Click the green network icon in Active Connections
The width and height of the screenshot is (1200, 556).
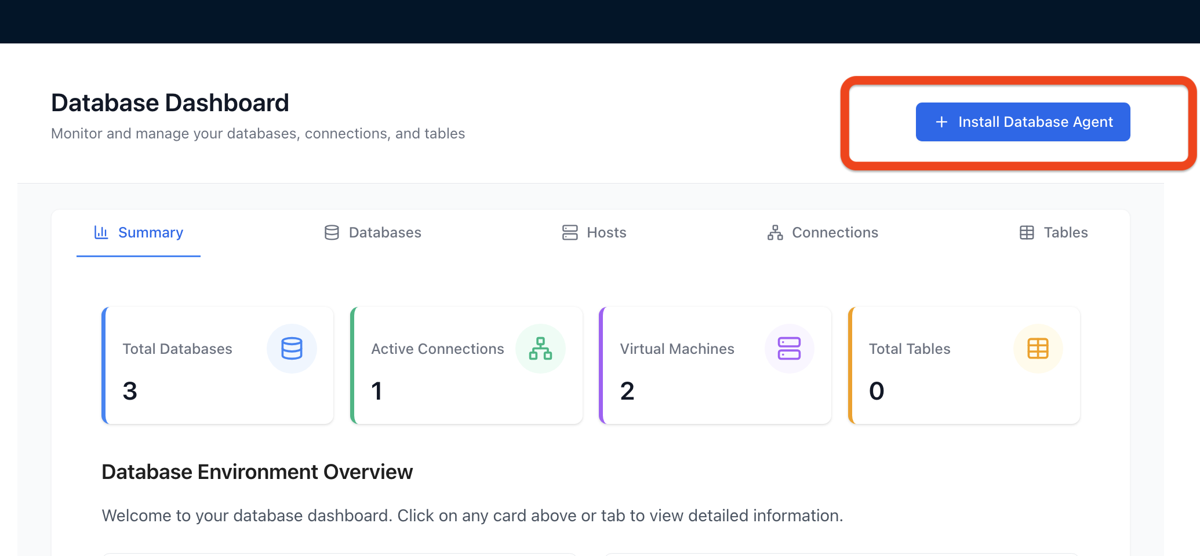point(540,349)
